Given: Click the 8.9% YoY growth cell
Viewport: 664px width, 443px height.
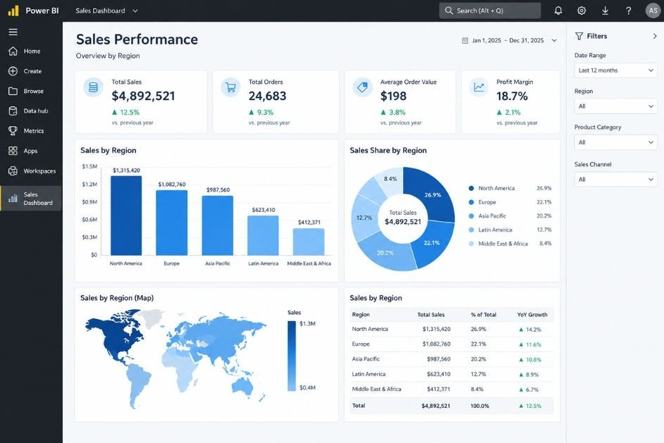Looking at the screenshot, I should (529, 375).
